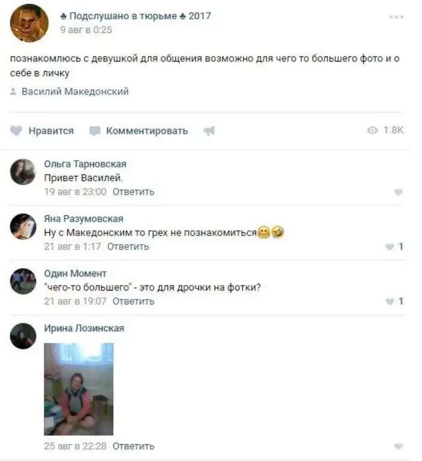Click the author person icon beside Василий Македонский
This screenshot has width=422, height=461.
(13, 92)
